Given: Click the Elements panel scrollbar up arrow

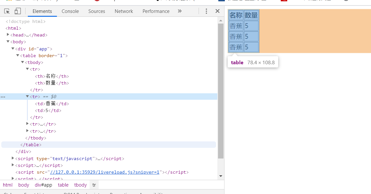Looking at the screenshot, I should pyautogui.click(x=221, y=21).
